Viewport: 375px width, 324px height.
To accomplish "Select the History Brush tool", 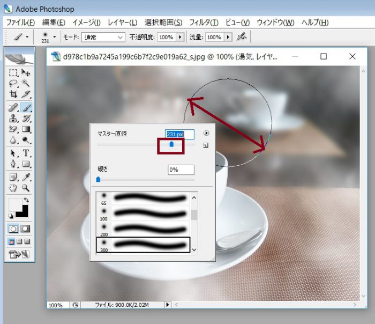I will (26, 119).
